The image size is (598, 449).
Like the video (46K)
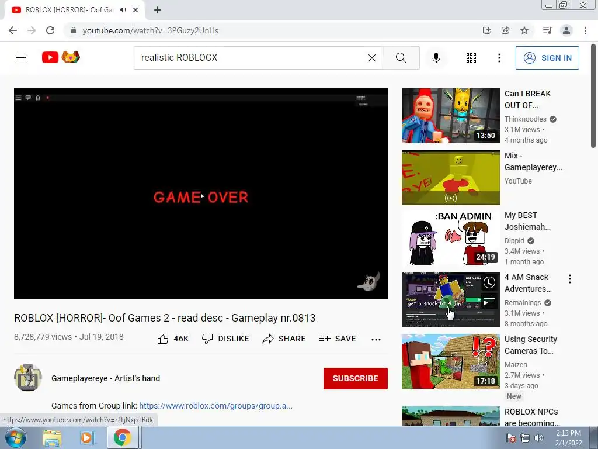(x=173, y=339)
